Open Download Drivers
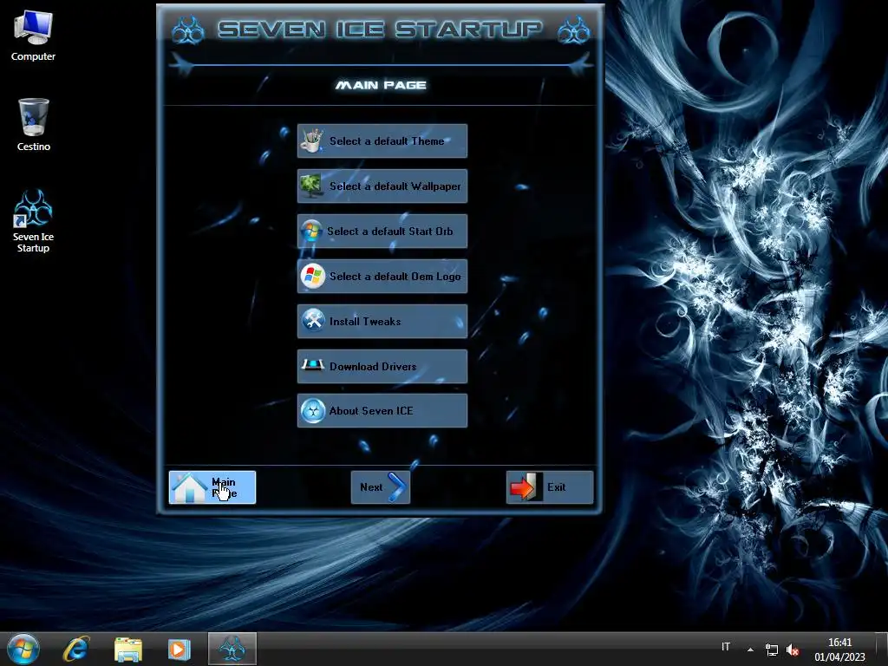 382,367
